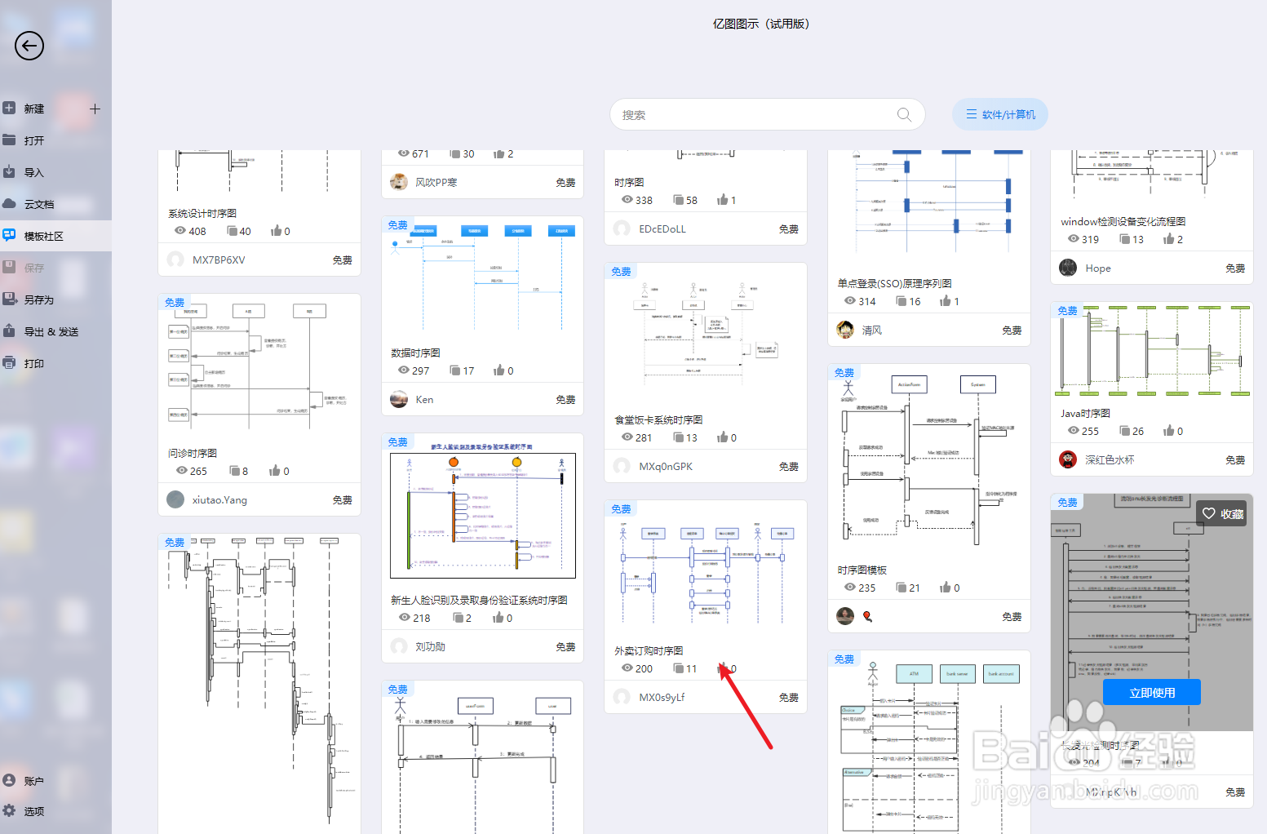This screenshot has width=1267, height=834.
Task: Click the back arrow at top left
Action: pos(29,47)
